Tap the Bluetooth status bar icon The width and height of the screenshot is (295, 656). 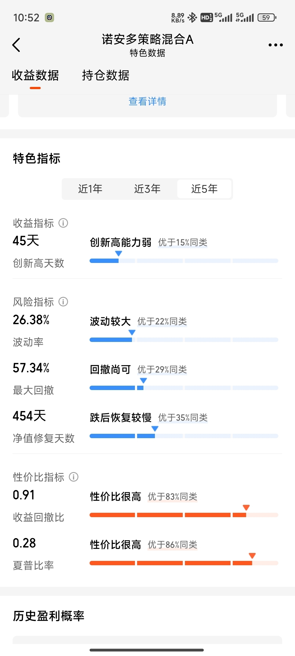click(193, 17)
